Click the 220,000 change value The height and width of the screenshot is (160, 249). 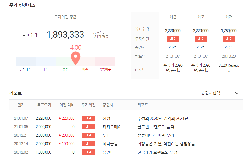(x=68, y=118)
